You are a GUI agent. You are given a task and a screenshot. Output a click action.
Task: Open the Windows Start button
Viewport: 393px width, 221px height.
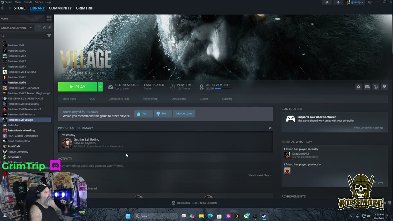(x=128, y=216)
